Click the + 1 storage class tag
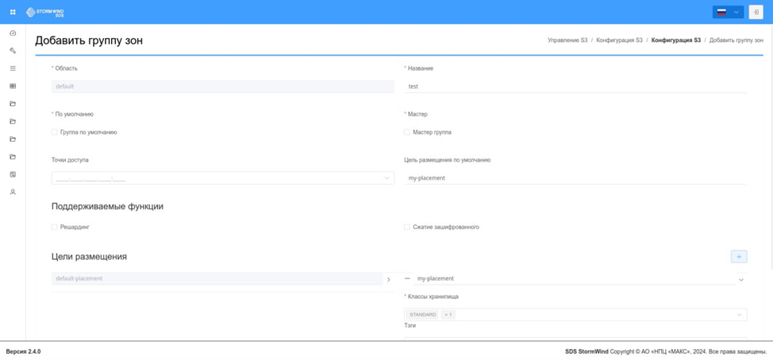The width and height of the screenshot is (773, 360). (448, 315)
